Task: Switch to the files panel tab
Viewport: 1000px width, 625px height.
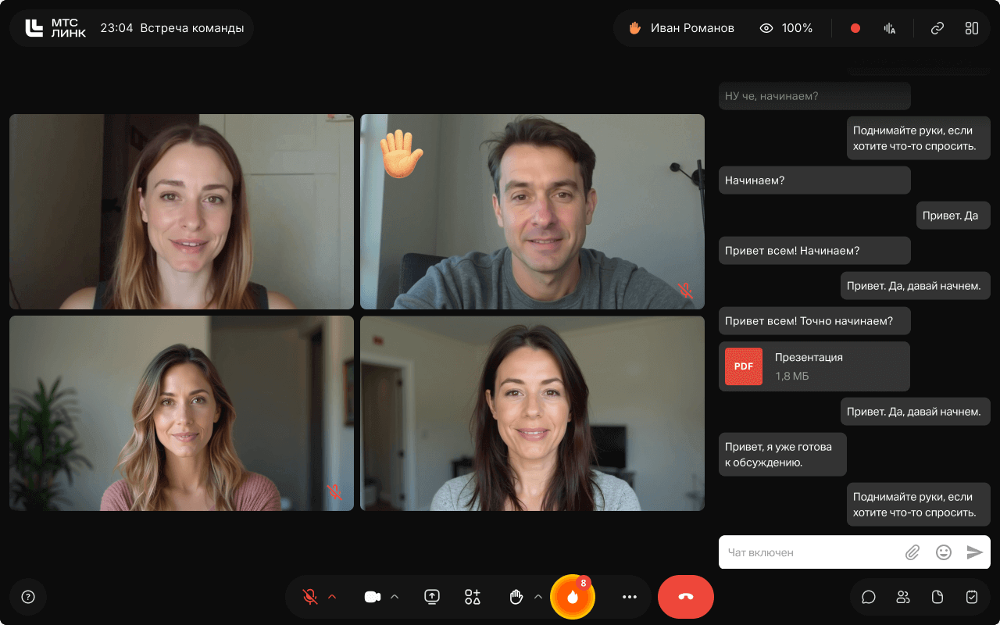Action: 937,597
